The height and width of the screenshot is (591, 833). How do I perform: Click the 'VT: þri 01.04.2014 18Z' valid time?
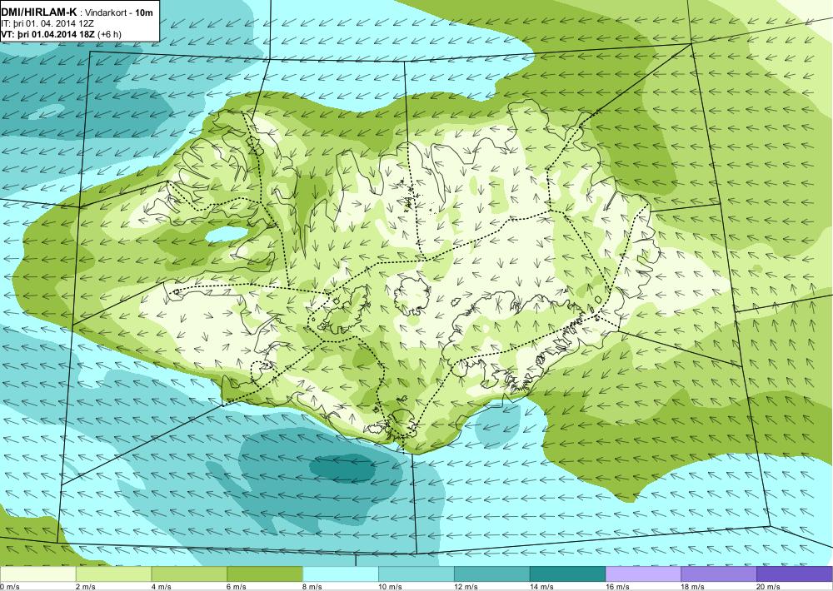pos(48,34)
